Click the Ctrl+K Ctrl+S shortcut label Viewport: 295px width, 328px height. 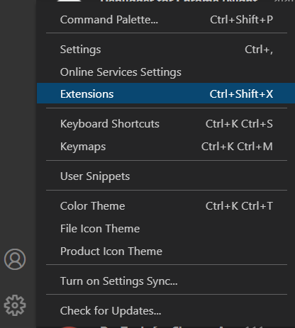pos(239,124)
